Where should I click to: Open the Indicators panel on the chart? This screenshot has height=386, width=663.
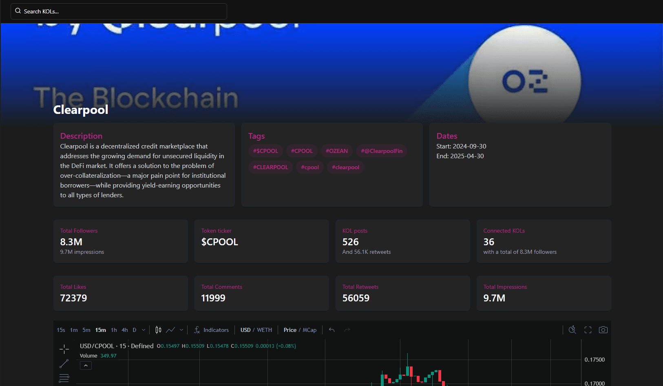pos(216,330)
